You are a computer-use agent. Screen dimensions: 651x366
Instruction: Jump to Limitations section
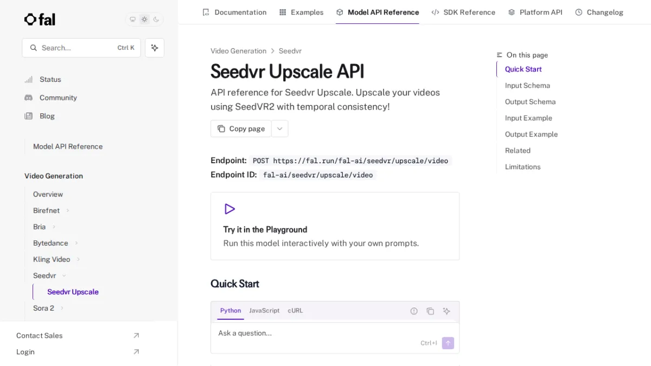click(x=522, y=166)
